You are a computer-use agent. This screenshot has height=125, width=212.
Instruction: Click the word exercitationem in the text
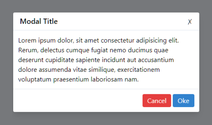point(139,70)
